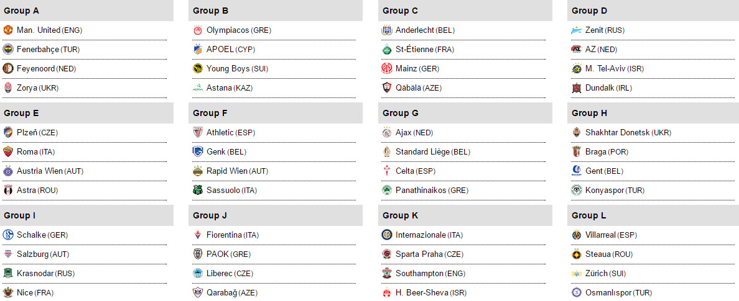This screenshot has width=739, height=301.
Task: Select the Group L header
Action: point(653,215)
